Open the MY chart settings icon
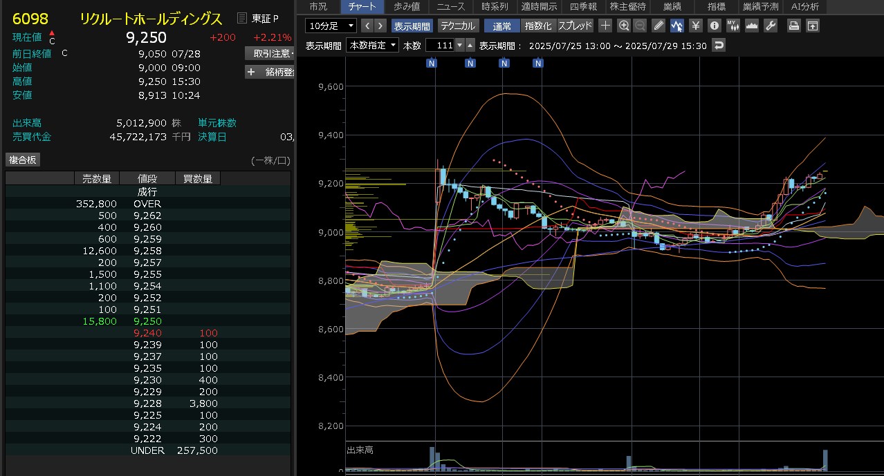This screenshot has height=476, width=884. pyautogui.click(x=733, y=26)
